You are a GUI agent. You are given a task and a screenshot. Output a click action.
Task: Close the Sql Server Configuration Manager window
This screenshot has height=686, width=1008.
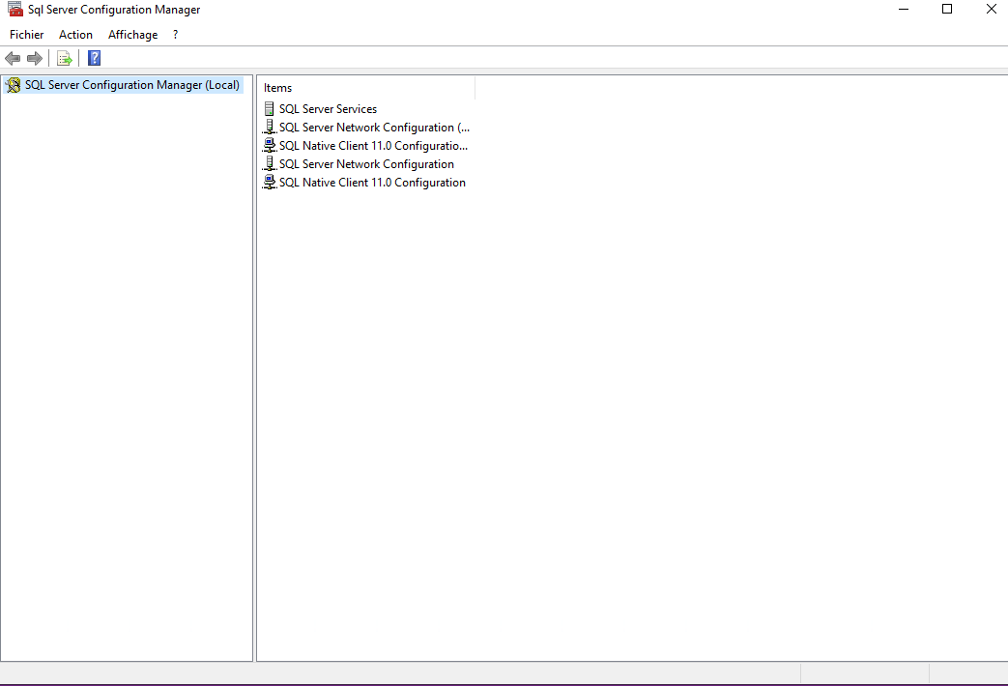[991, 9]
